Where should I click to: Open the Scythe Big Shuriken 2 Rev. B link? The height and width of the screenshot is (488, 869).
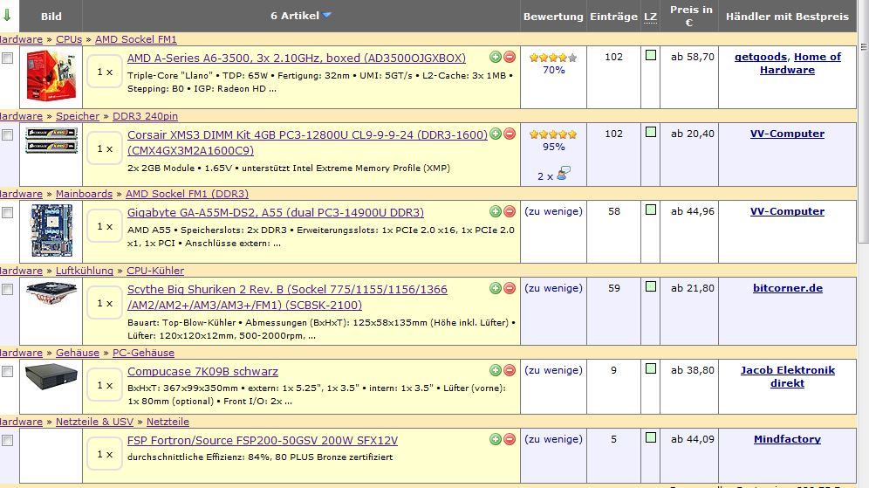tap(287, 297)
